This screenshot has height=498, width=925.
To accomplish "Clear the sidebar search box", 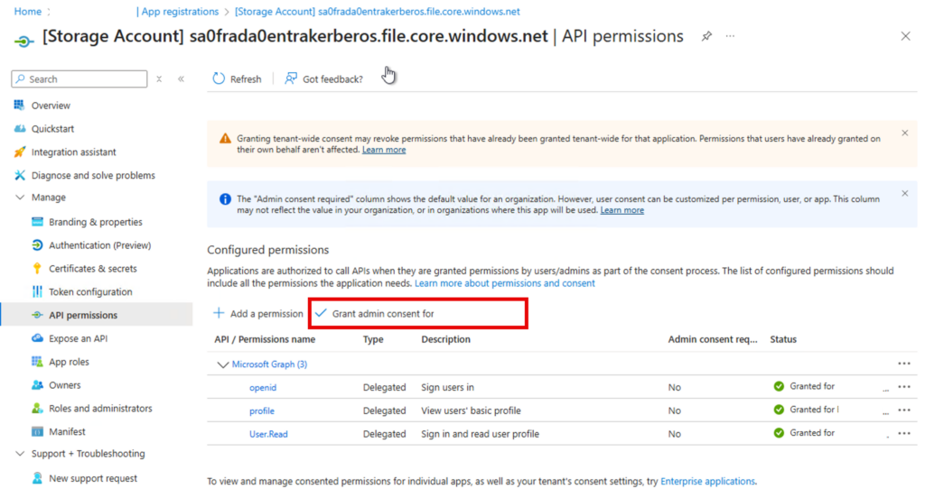I will (x=159, y=79).
